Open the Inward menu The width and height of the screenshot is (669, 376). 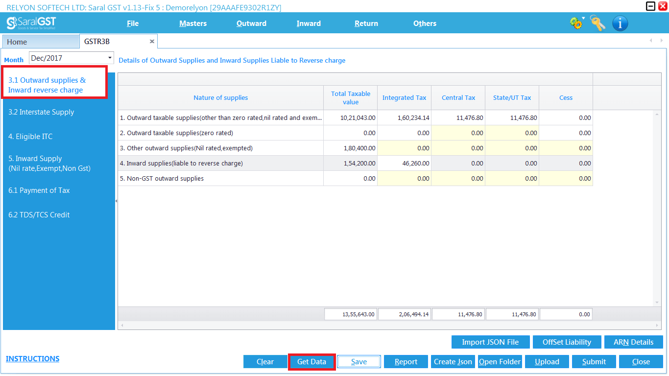(309, 23)
